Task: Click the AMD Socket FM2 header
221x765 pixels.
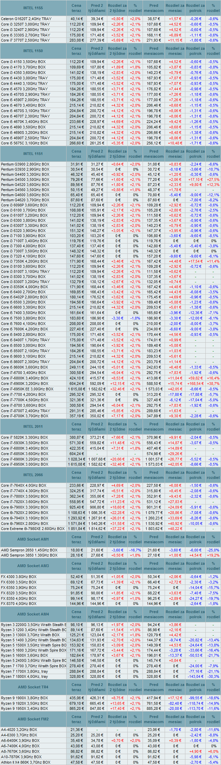Action: [33, 719]
